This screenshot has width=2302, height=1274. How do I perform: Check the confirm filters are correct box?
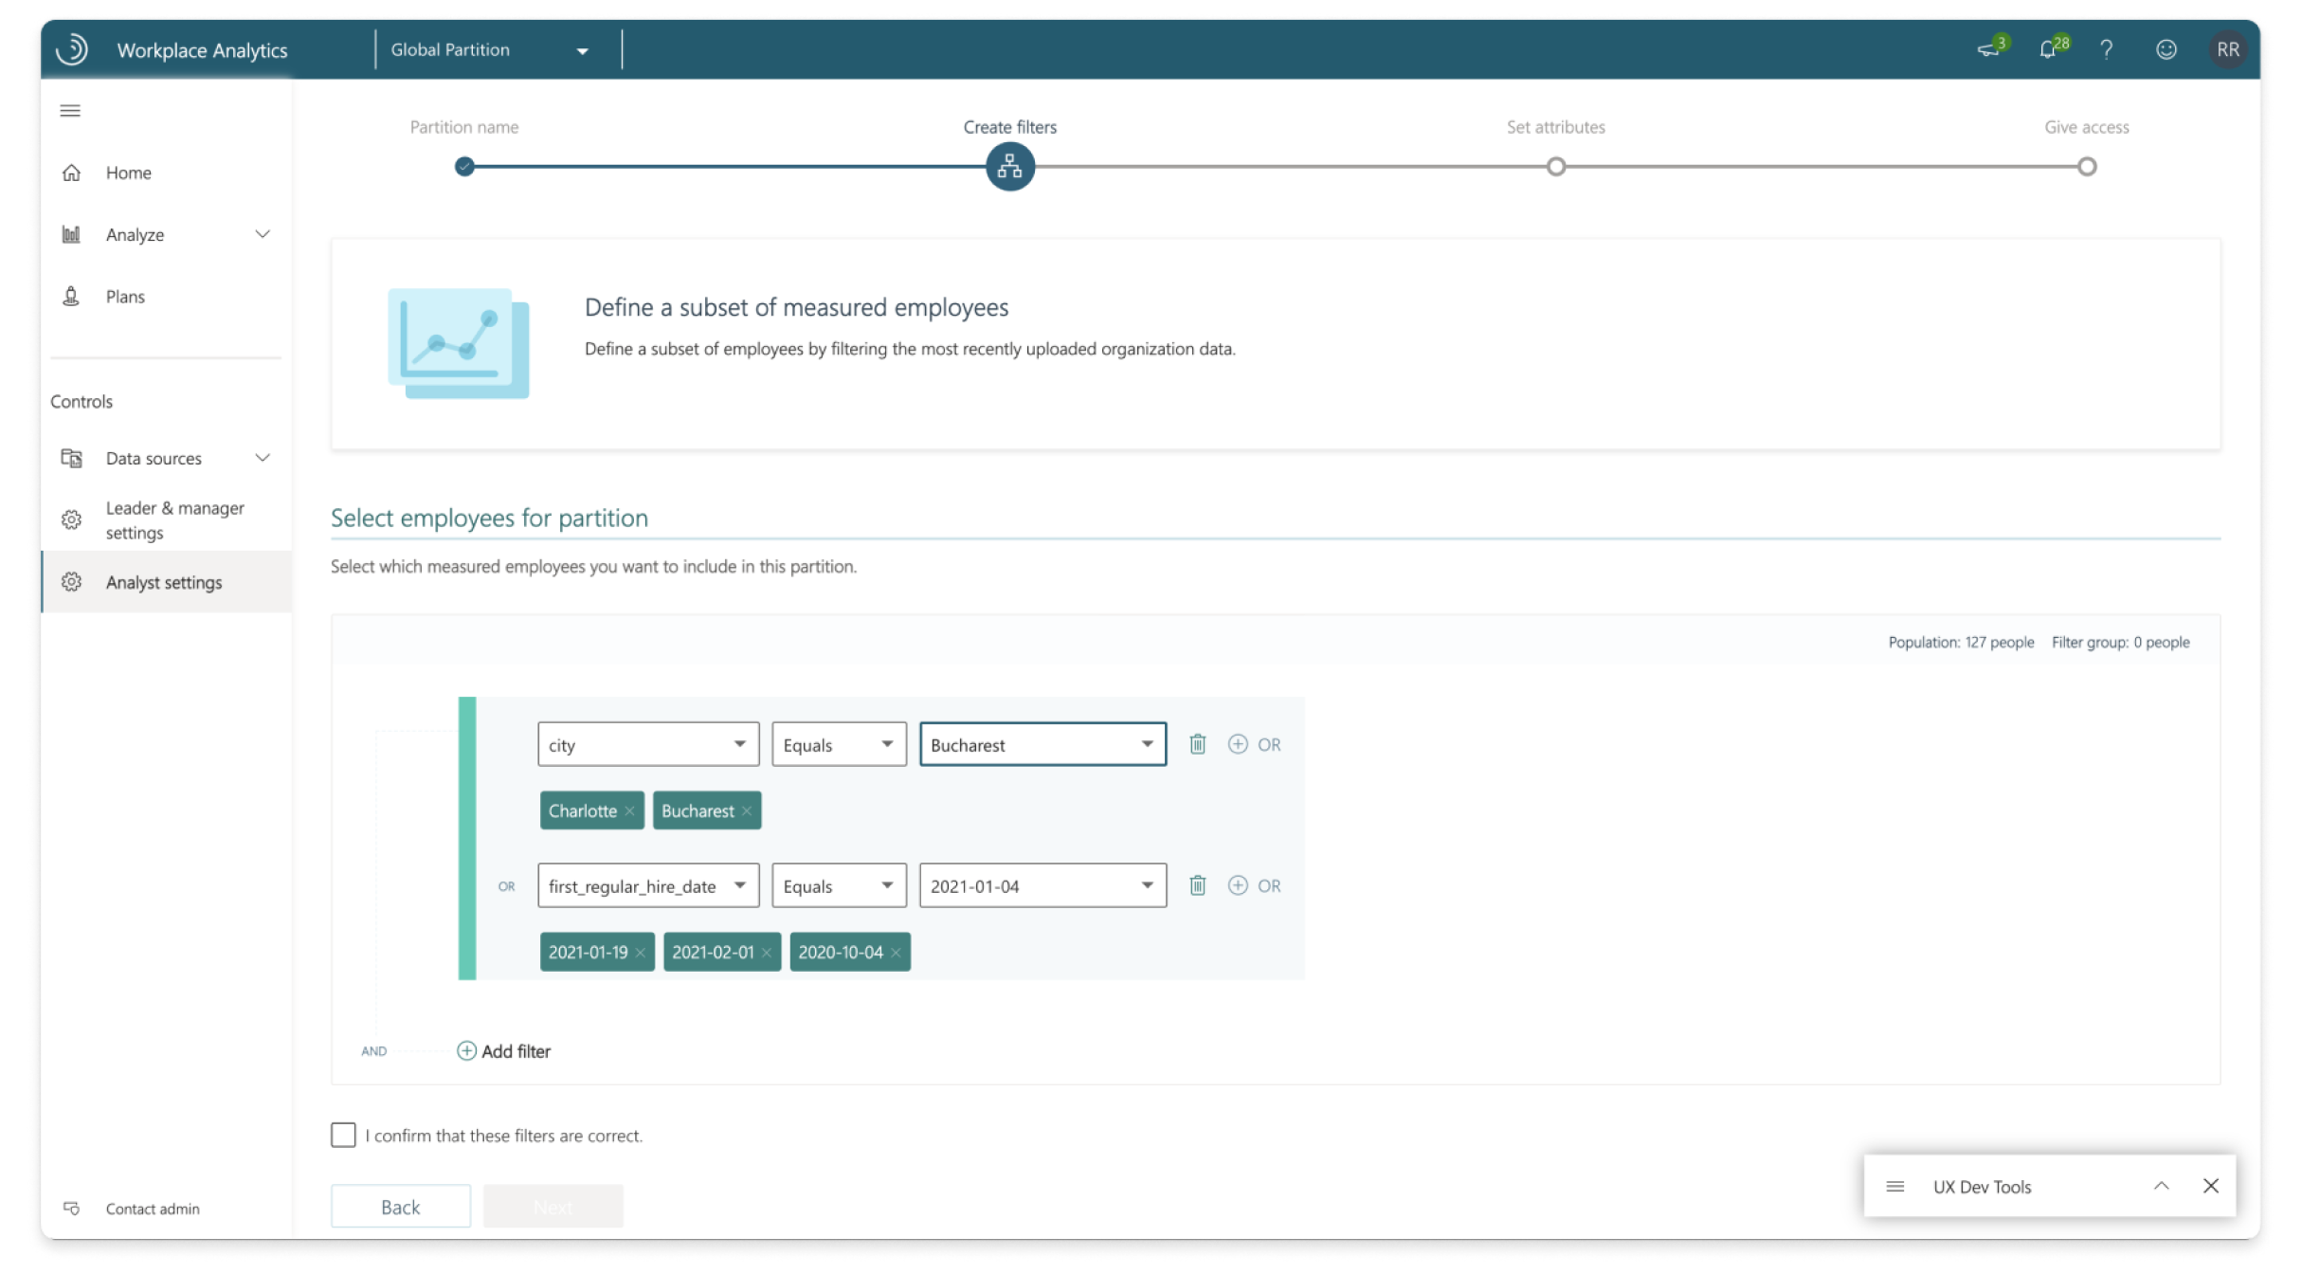[x=343, y=1135]
